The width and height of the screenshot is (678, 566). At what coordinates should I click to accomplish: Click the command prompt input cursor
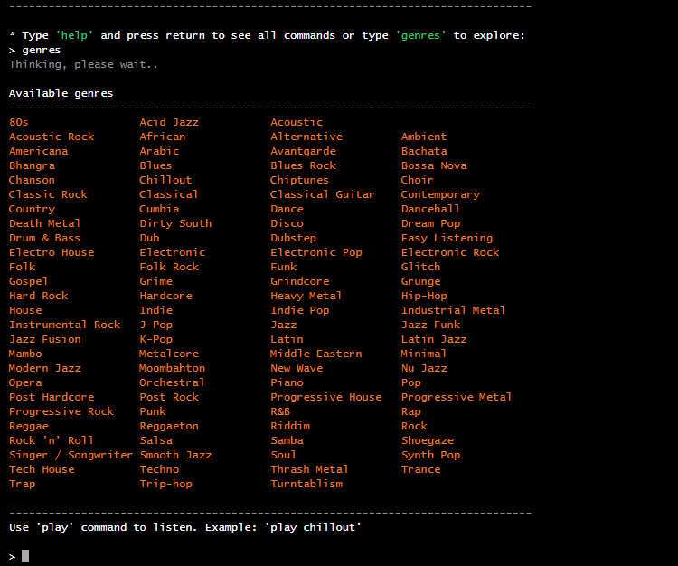pos(25,556)
